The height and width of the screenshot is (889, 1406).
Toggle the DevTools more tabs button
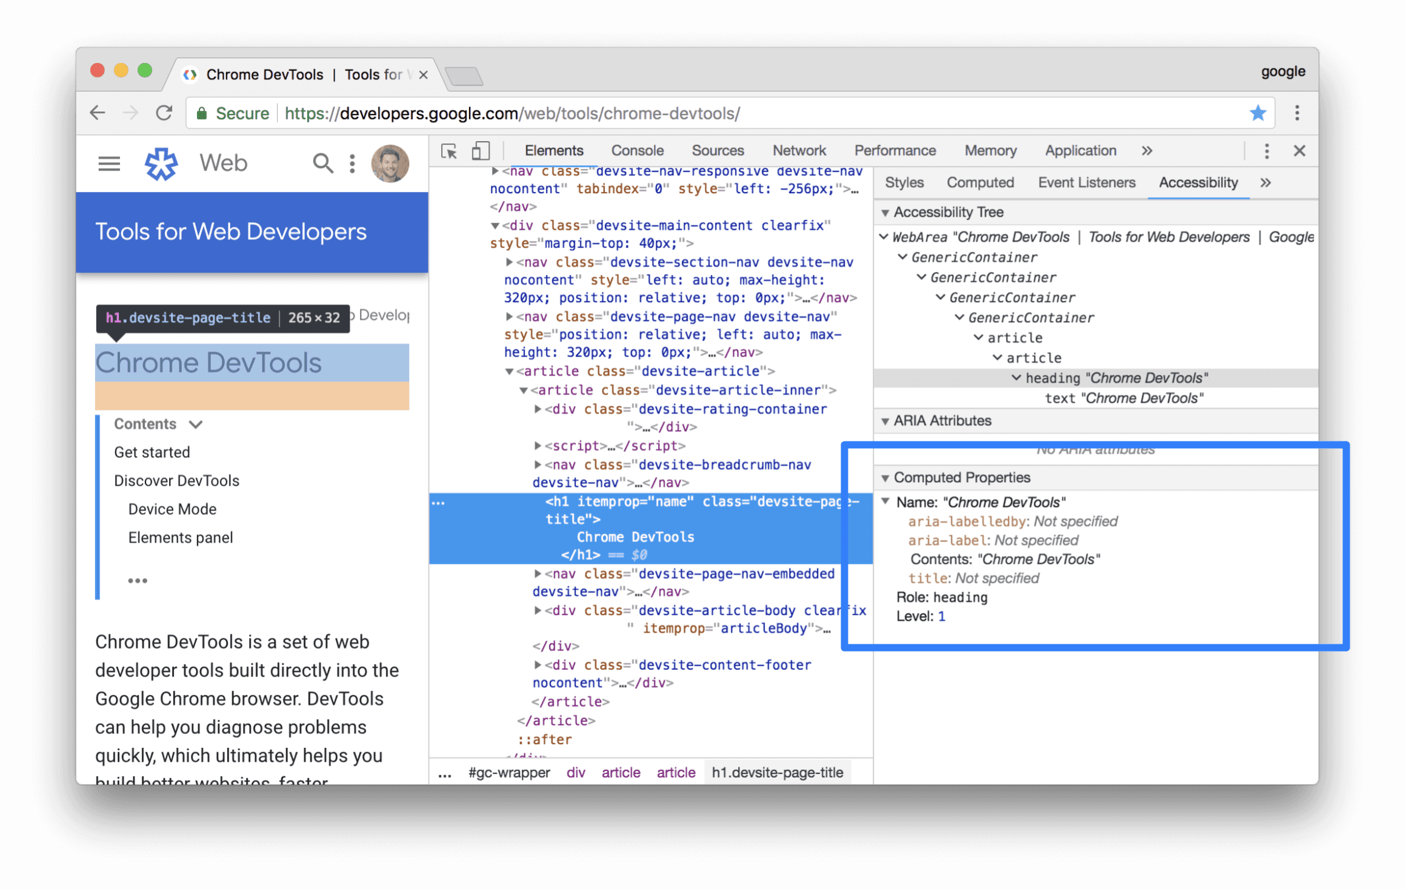[x=1147, y=151]
